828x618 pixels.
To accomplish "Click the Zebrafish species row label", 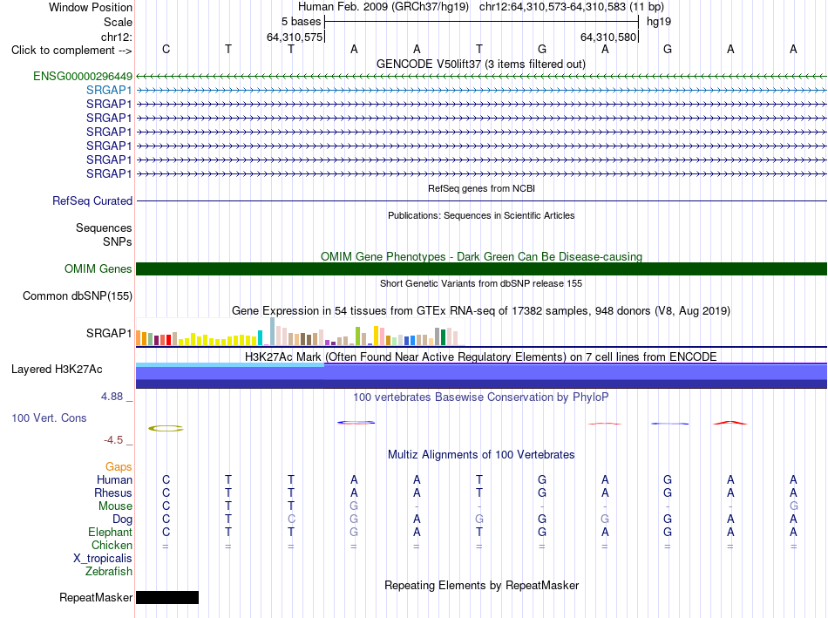I will tap(109, 572).
